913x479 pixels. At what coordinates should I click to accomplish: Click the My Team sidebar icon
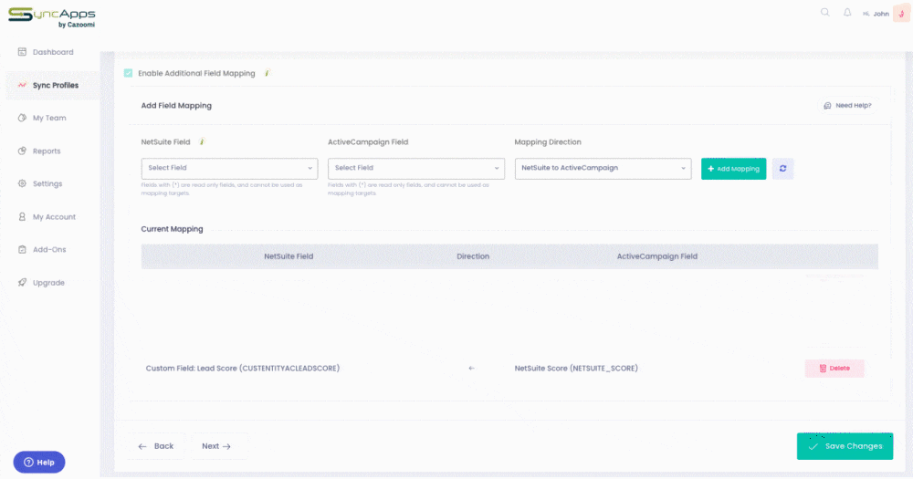tap(22, 118)
